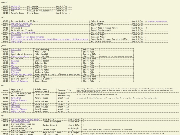180x135 pixels.
Task: Click director name 'Laura Poitras'
Action: 42,95
